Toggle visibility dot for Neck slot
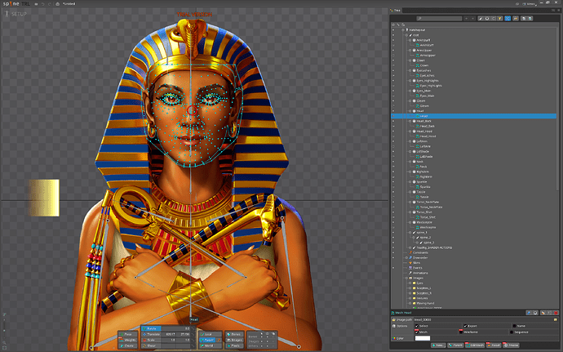 coord(393,162)
